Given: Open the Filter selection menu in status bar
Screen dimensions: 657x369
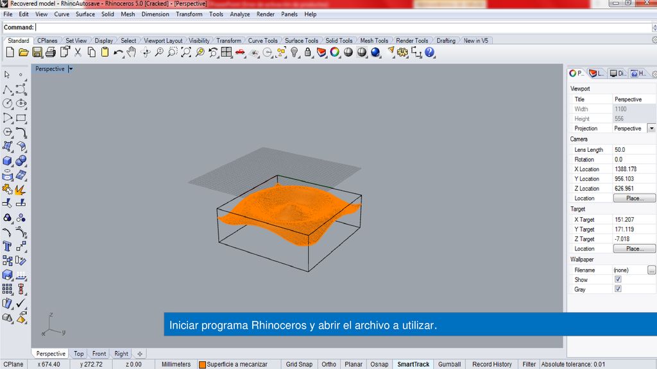Looking at the screenshot, I should click(x=529, y=365).
